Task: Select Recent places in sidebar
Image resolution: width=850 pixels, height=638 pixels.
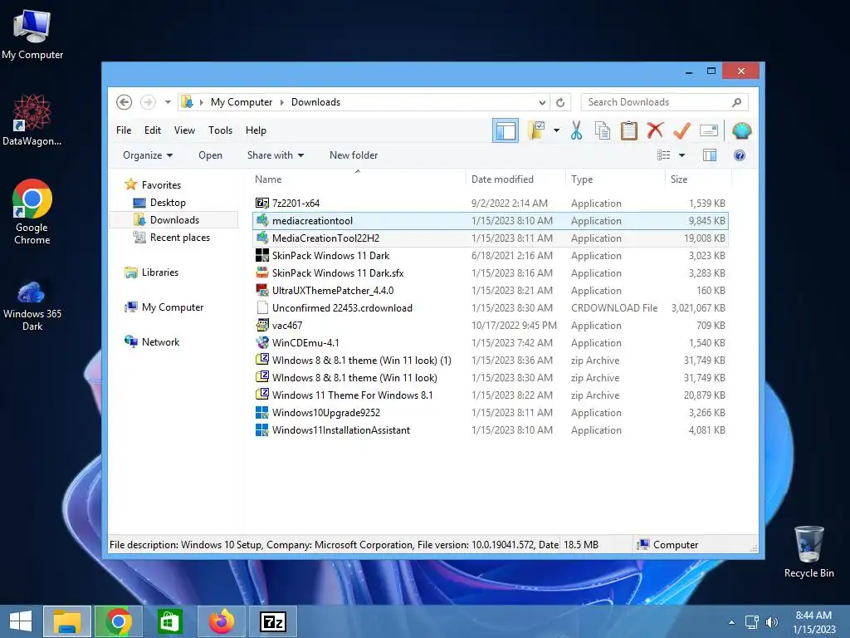Action: pyautogui.click(x=179, y=238)
